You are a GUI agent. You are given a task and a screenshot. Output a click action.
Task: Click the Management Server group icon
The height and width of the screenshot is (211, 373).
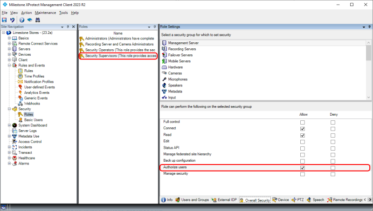pyautogui.click(x=164, y=43)
